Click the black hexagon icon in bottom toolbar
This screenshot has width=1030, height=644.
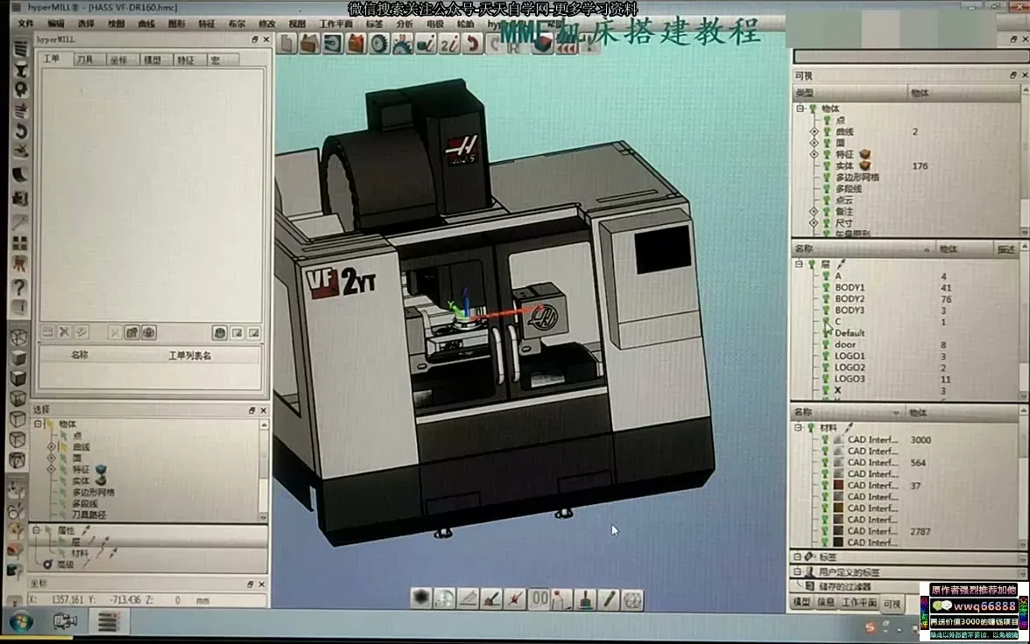421,598
